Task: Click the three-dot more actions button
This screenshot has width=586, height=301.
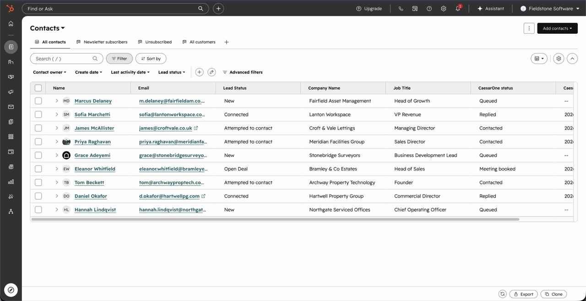Action: 529,28
